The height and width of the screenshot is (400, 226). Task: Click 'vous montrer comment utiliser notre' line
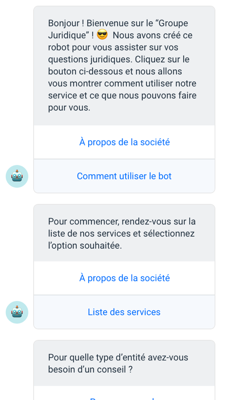click(122, 84)
